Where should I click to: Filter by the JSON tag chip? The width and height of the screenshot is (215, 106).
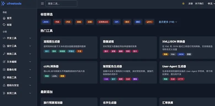tap(46, 22)
